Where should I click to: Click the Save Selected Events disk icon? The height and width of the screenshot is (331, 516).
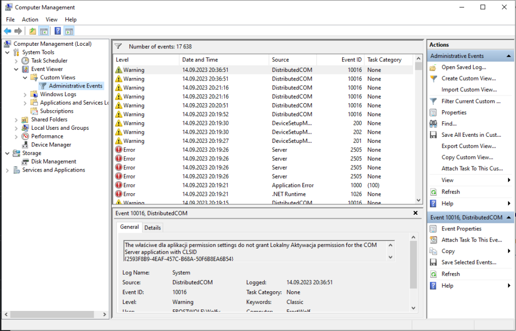click(433, 263)
